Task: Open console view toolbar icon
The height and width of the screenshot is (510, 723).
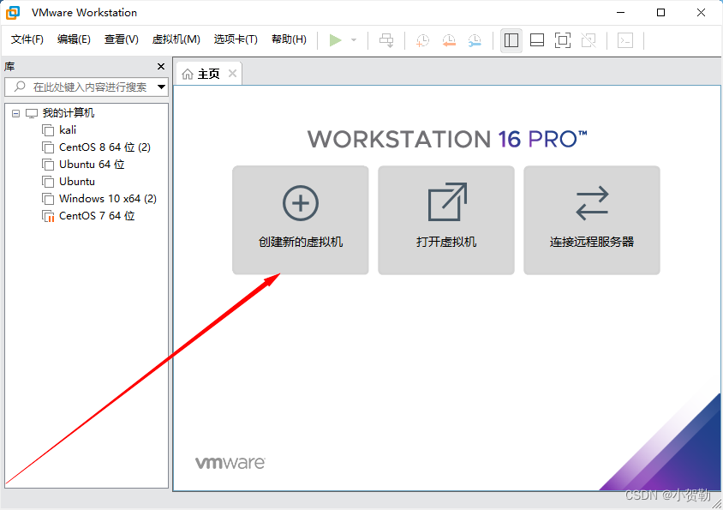Action: coord(625,40)
